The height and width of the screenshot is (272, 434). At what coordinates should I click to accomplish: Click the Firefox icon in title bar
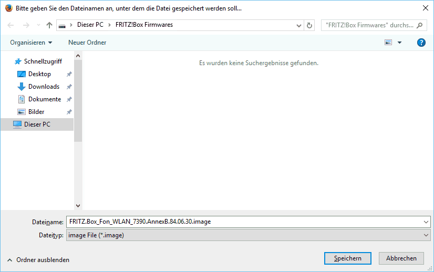coord(9,8)
